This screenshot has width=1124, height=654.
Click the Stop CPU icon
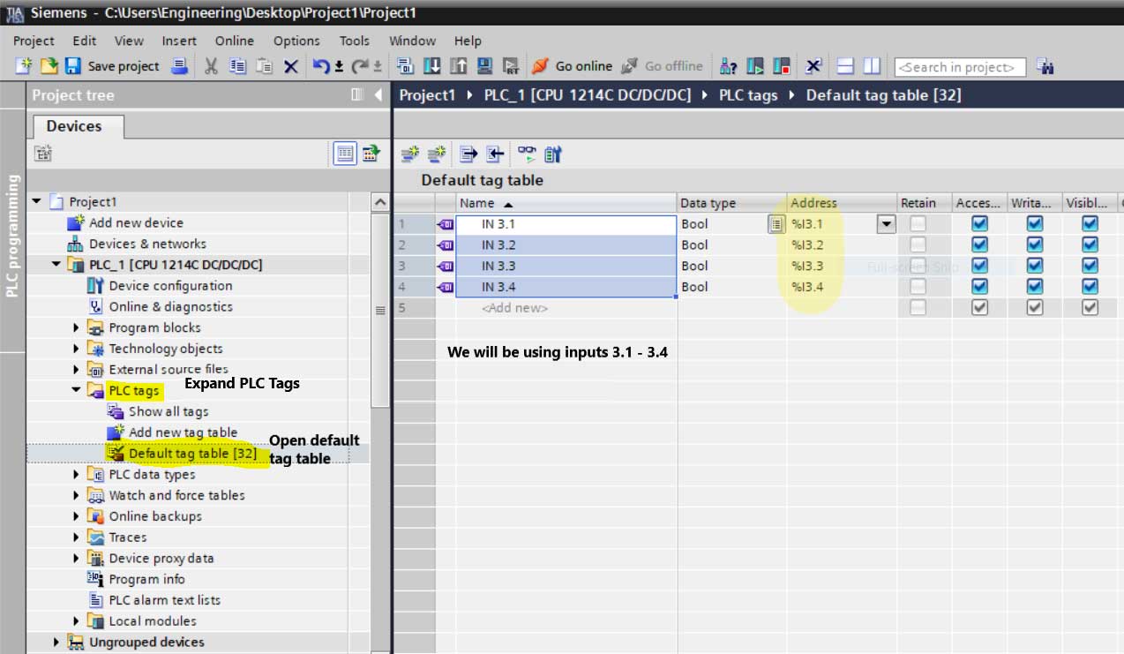pos(782,66)
